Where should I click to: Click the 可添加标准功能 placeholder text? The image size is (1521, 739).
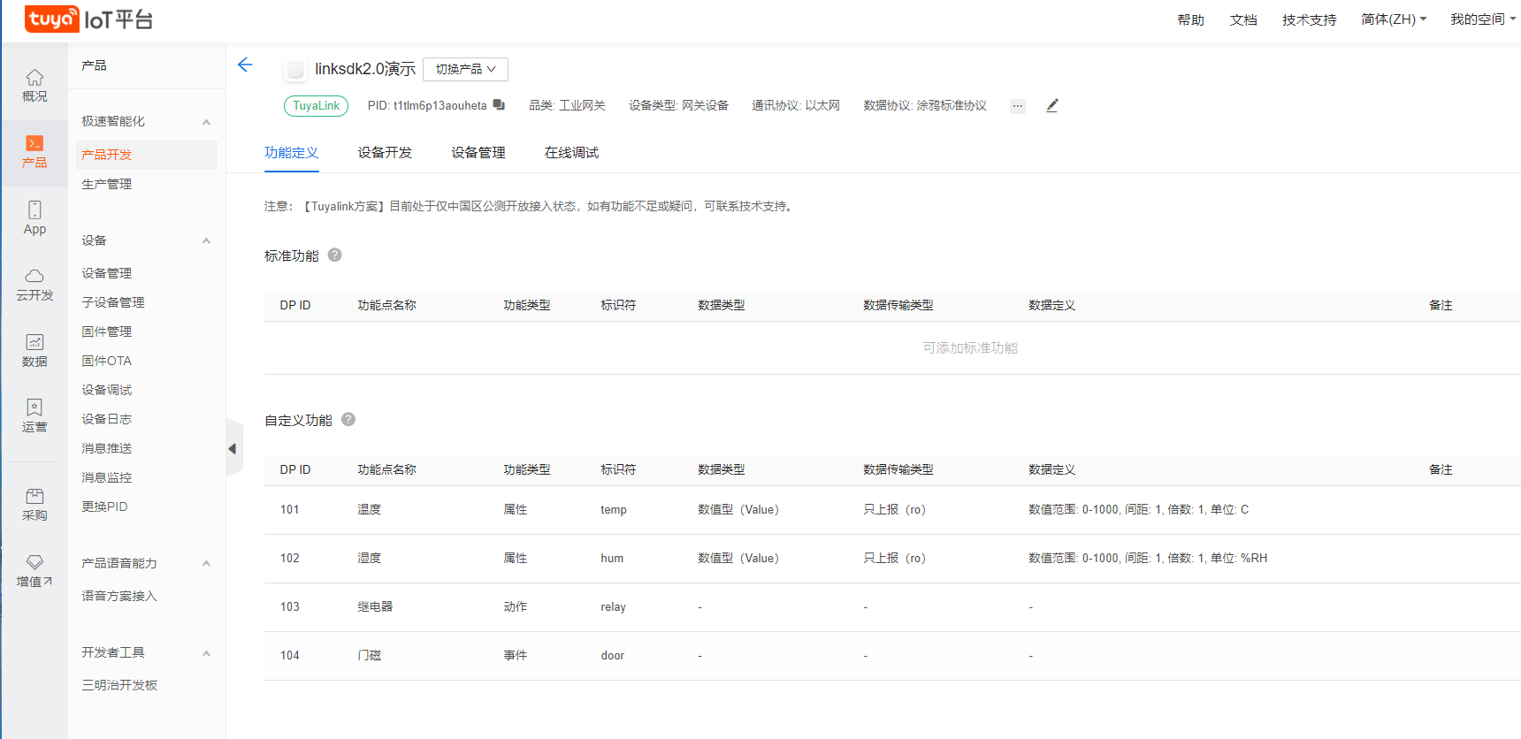click(970, 347)
